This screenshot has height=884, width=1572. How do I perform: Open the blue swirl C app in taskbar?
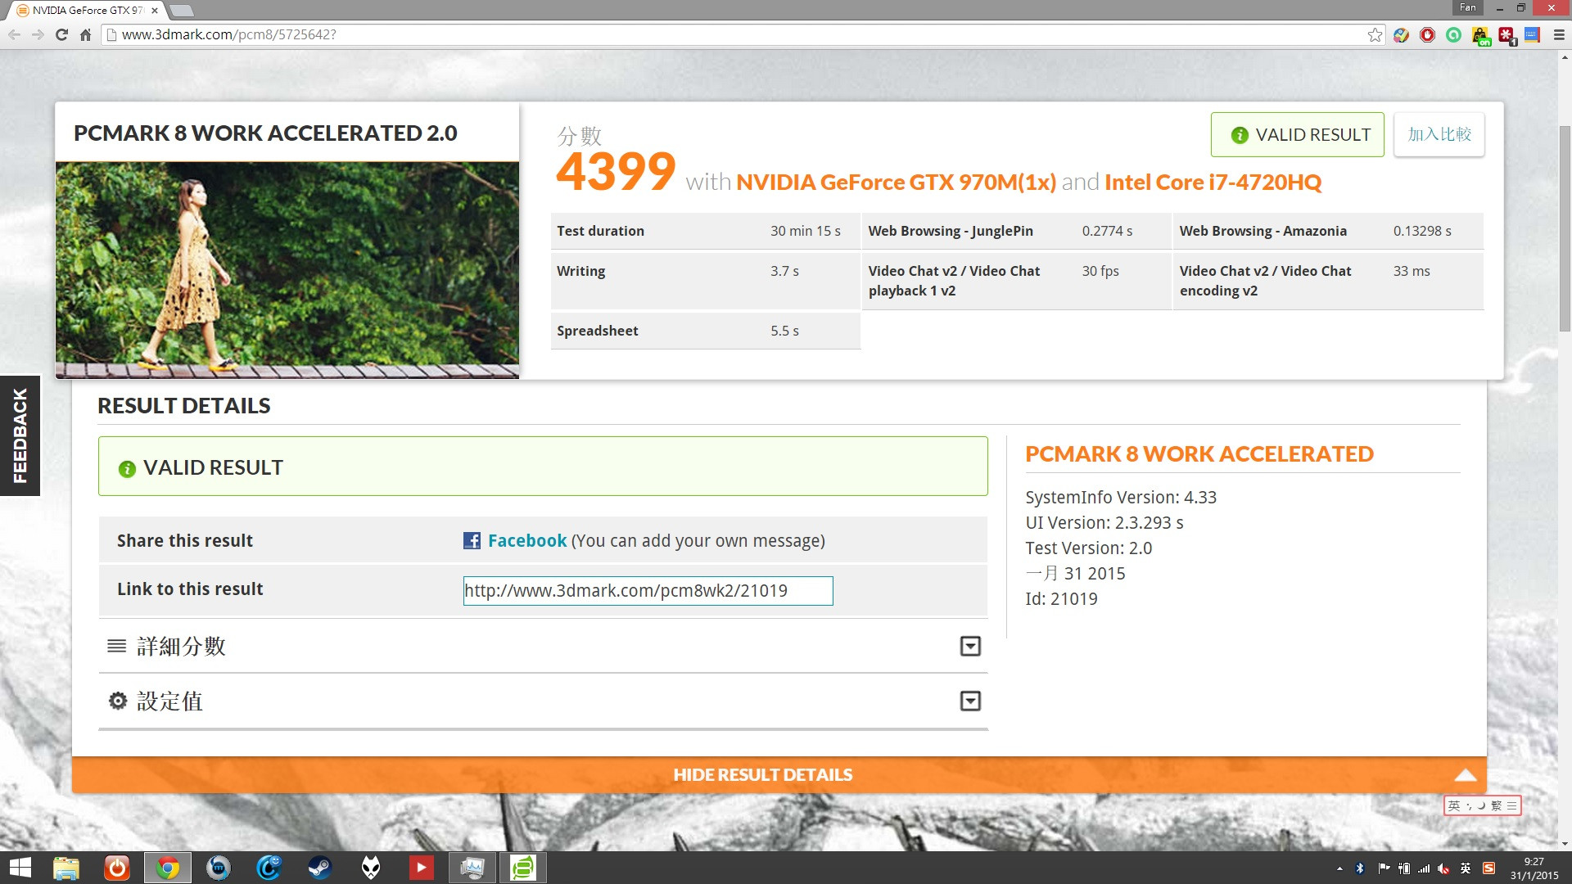pyautogui.click(x=269, y=868)
